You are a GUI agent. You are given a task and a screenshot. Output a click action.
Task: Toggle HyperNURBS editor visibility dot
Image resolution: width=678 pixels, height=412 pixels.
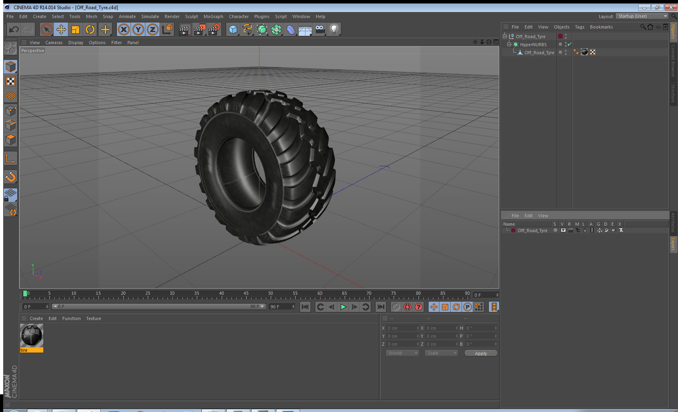point(566,43)
